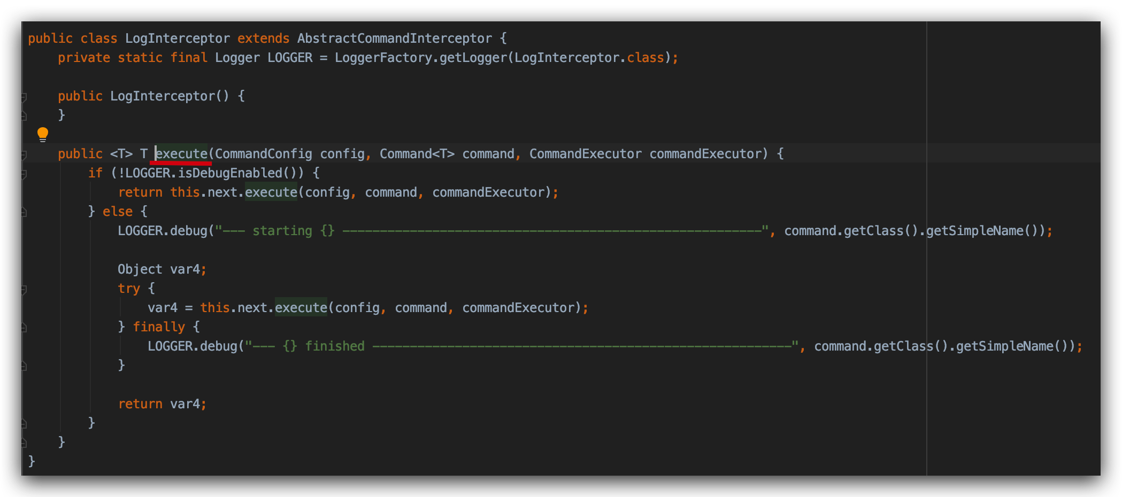
Task: Click the LogInterceptor class name after 'class'
Action: coord(178,38)
